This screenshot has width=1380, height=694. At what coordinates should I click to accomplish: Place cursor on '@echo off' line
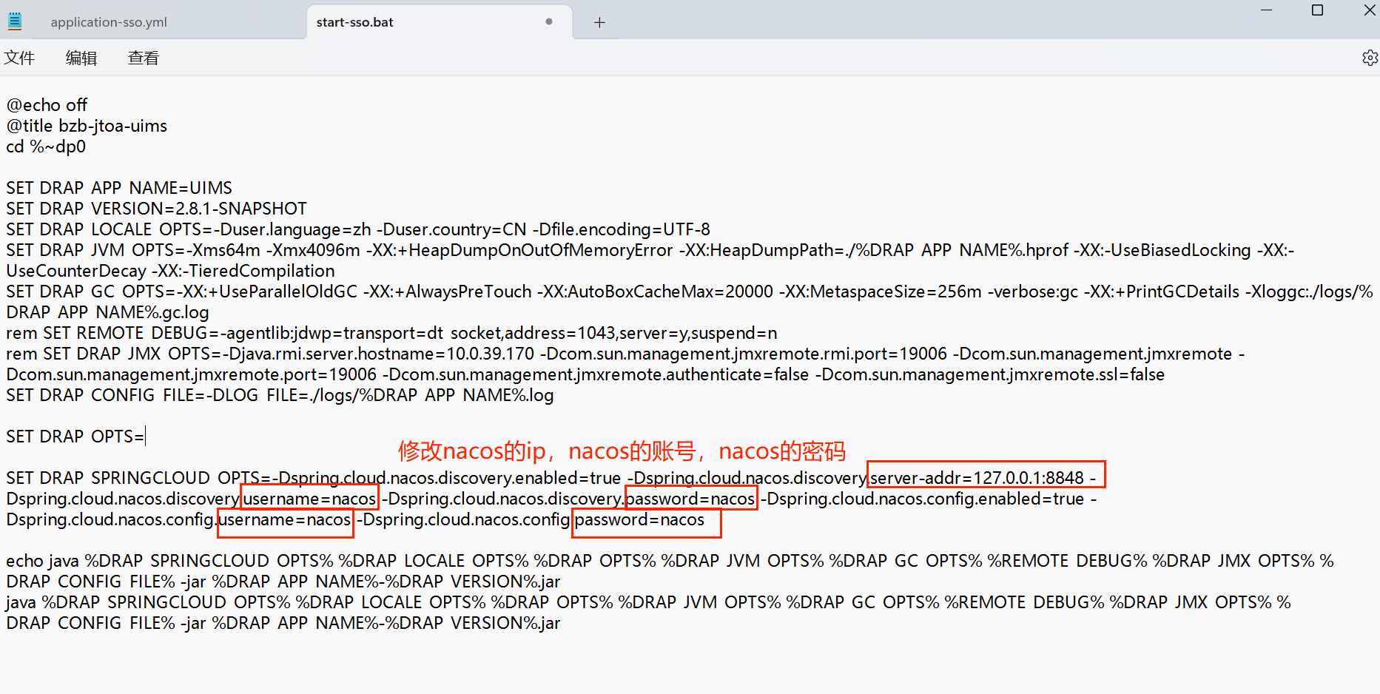coord(47,105)
